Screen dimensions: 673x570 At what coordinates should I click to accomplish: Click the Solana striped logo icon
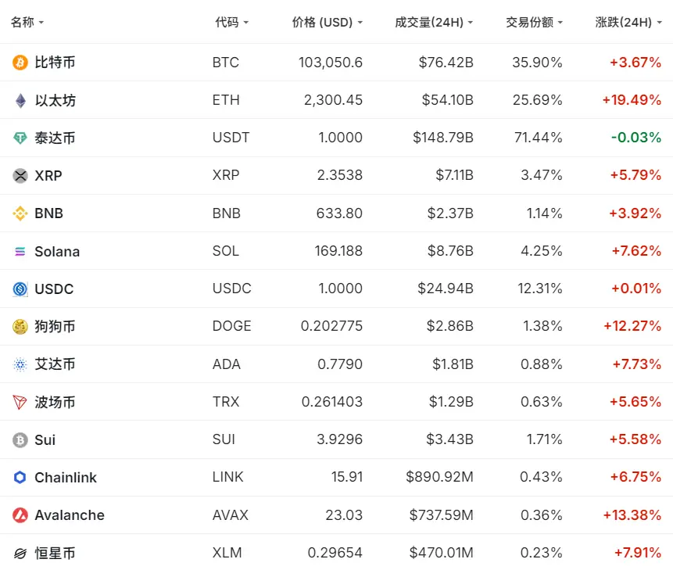coord(20,252)
